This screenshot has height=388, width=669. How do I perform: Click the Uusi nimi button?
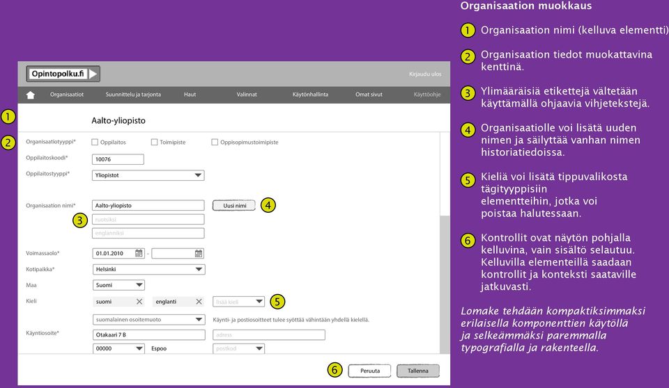click(x=234, y=206)
